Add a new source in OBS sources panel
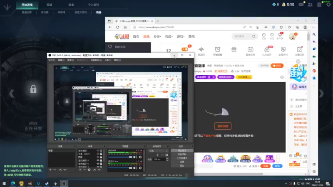The image size is (333, 187). [x=80, y=170]
